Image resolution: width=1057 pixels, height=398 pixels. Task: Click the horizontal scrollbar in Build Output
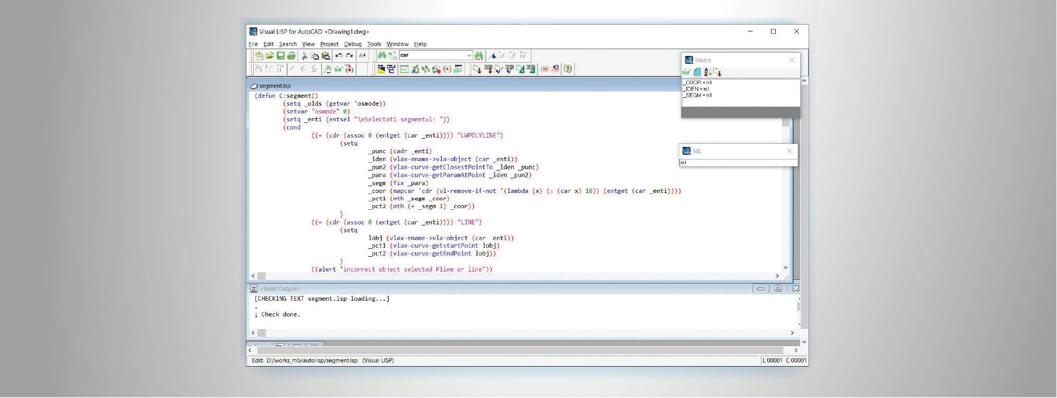click(x=523, y=333)
